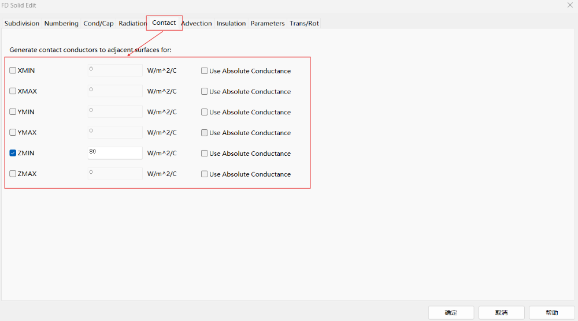Select the Cond/Cap tab
Viewport: 578px width, 321px height.
(98, 24)
